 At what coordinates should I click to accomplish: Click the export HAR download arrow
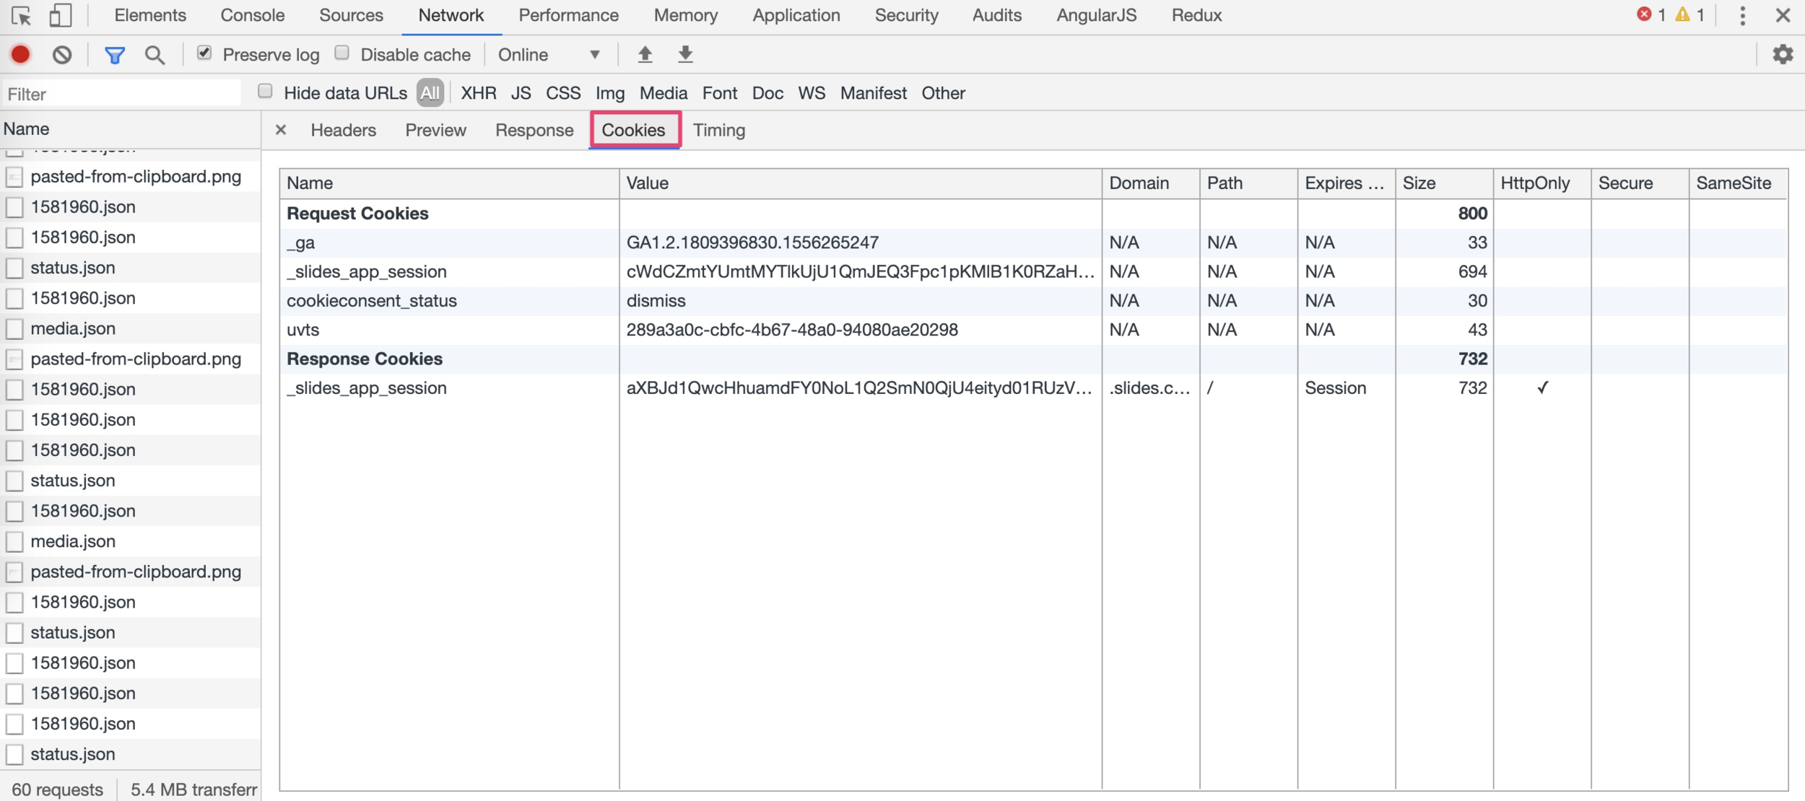click(685, 54)
